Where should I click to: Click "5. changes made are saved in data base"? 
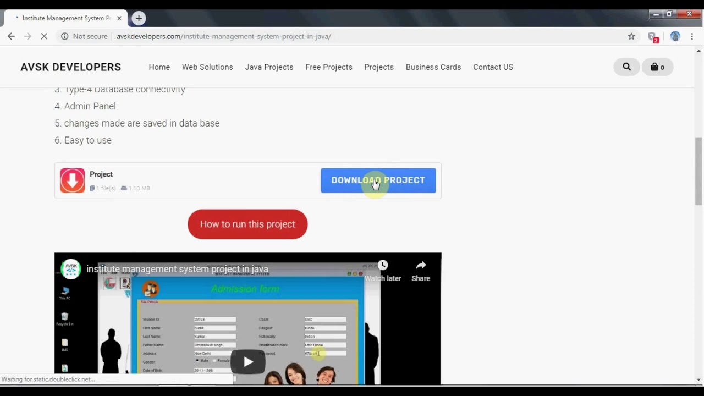click(137, 123)
